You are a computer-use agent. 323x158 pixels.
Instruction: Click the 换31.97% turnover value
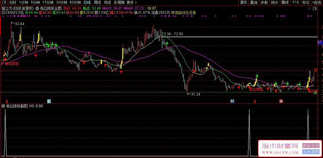(x=142, y=13)
